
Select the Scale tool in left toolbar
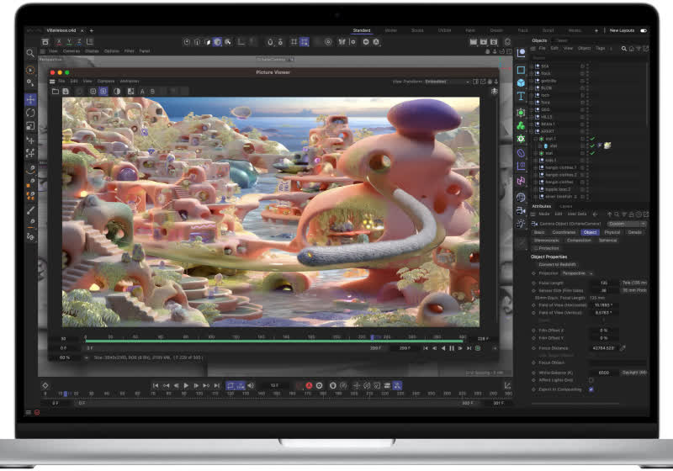point(30,126)
